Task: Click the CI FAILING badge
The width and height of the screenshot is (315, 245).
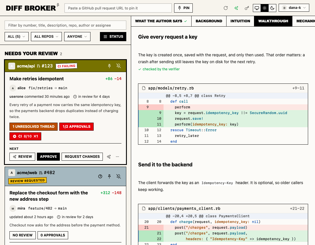Action: point(66,66)
